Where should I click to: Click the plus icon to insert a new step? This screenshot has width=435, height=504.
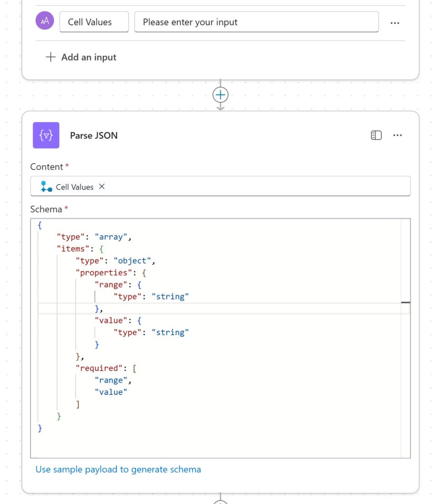click(x=220, y=94)
